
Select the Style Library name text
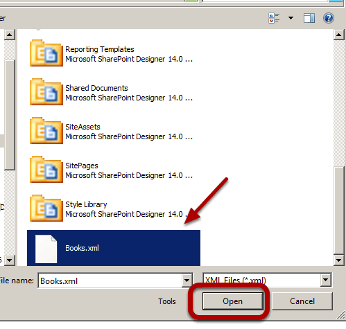(86, 204)
